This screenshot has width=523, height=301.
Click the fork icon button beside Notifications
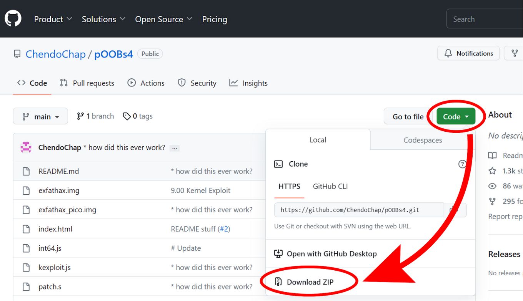coord(515,53)
